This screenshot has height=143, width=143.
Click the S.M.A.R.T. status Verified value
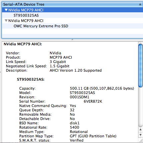77,140
